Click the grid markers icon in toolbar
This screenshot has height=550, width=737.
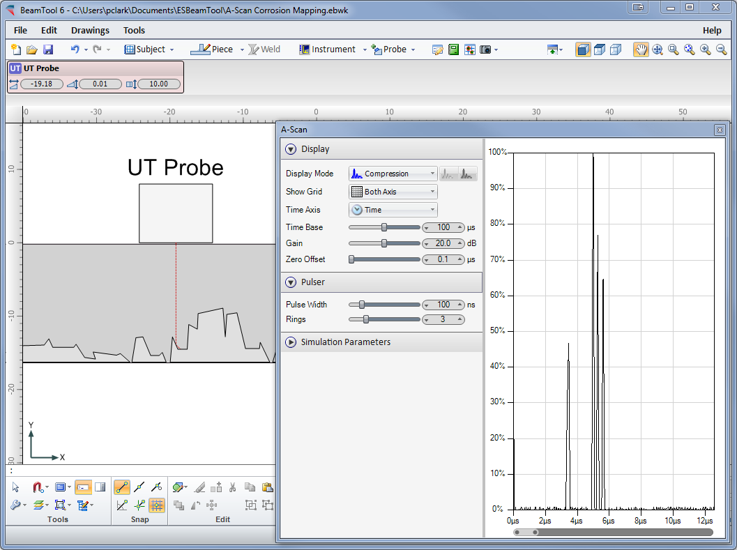click(x=469, y=49)
